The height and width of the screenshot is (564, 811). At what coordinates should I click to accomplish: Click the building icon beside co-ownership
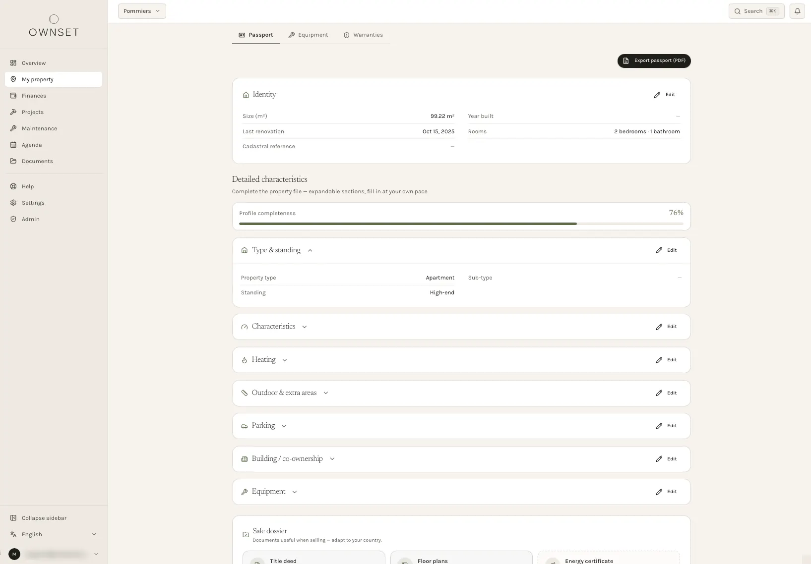click(244, 459)
